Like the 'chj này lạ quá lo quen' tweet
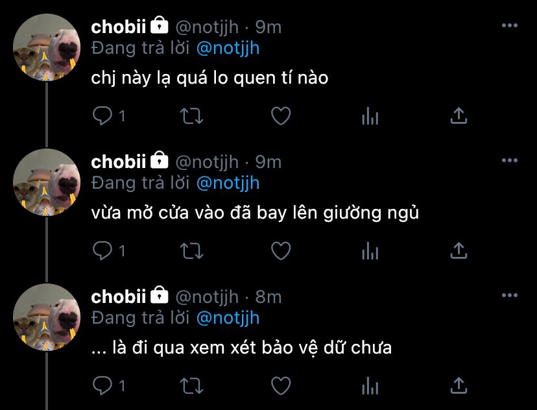 tap(281, 115)
